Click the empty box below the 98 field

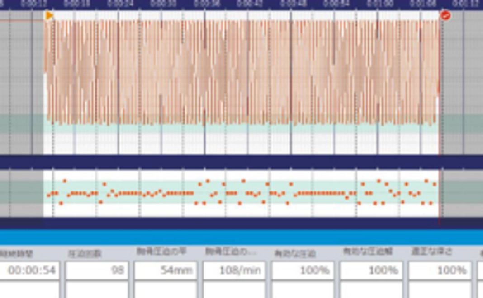[x=97, y=290]
